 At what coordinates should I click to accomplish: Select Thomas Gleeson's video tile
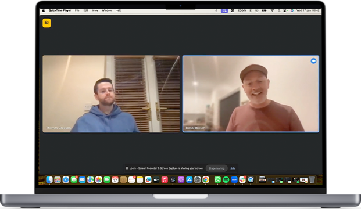111,94
